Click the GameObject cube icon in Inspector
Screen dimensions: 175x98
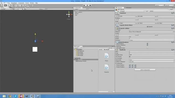point(116,10)
